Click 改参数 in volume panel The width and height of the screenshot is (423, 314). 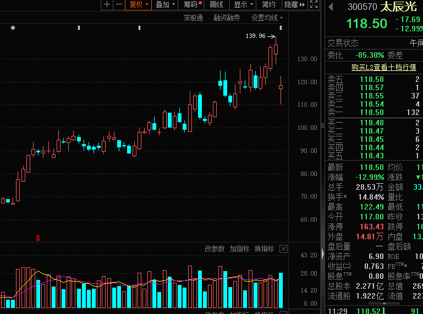(x=215, y=249)
